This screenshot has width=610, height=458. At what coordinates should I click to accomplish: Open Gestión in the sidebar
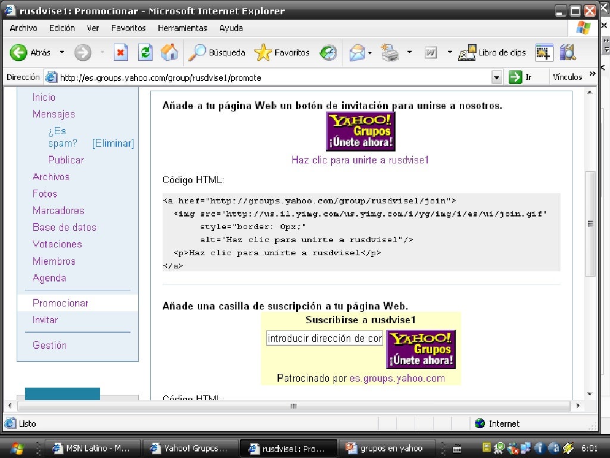(x=49, y=345)
